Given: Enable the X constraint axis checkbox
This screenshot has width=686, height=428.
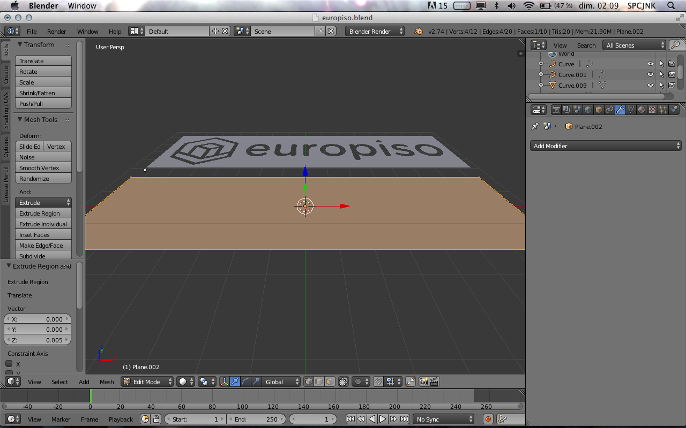Looking at the screenshot, I should click(9, 364).
